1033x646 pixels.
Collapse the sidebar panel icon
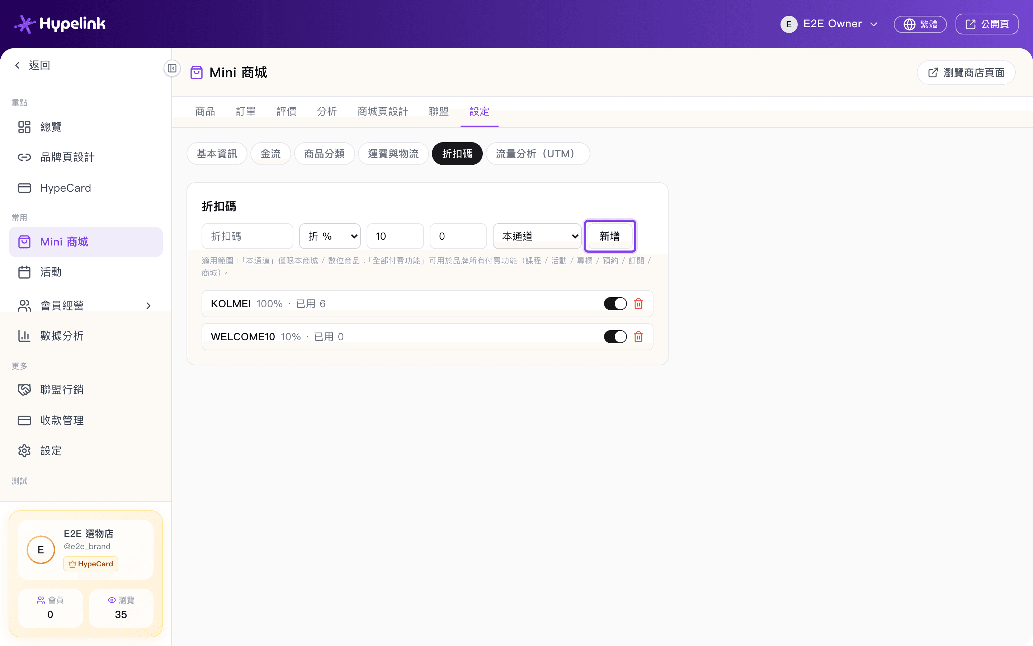click(x=172, y=68)
